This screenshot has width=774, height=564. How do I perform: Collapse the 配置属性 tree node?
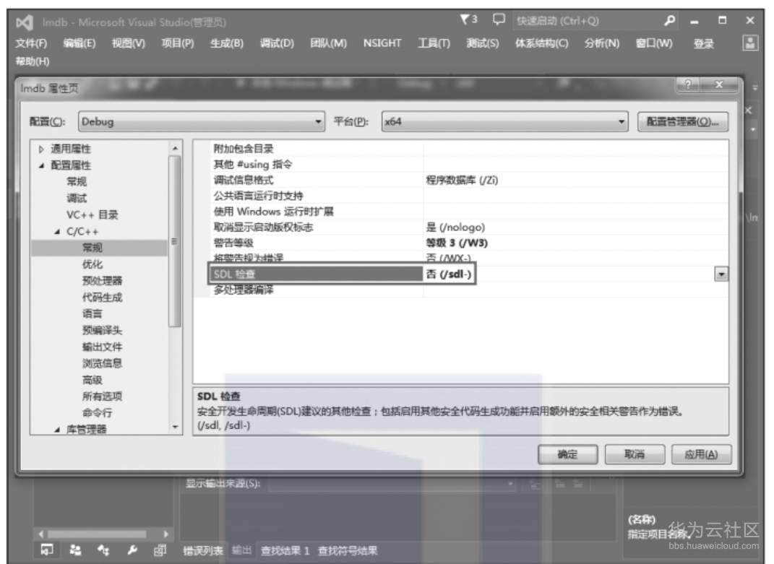41,166
